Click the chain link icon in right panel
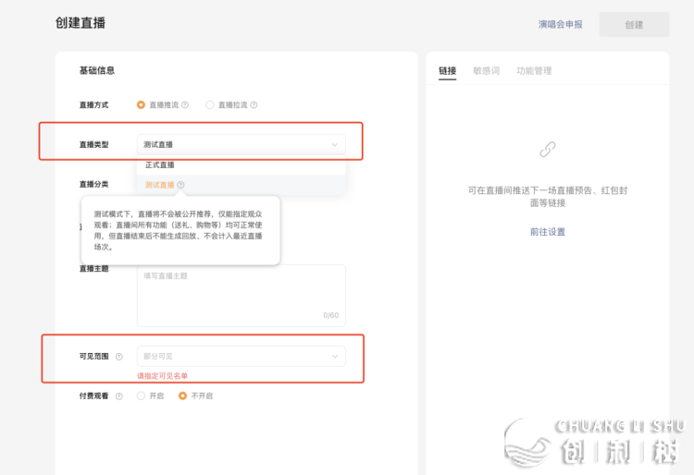Viewport: 694px width, 475px height. [548, 149]
